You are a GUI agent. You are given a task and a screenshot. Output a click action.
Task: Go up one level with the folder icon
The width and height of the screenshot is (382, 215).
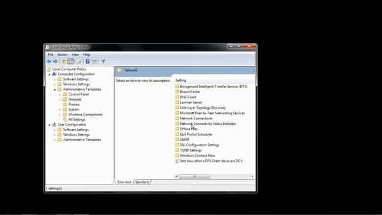tap(64, 62)
